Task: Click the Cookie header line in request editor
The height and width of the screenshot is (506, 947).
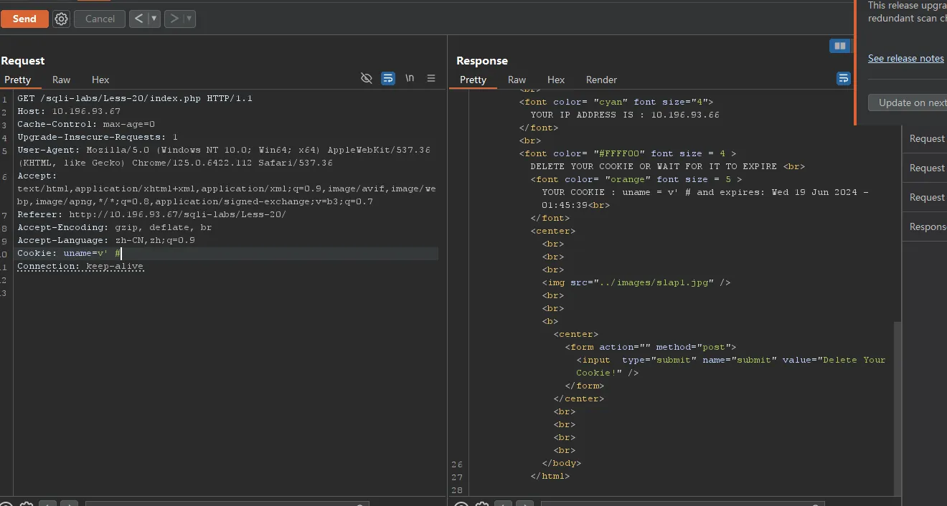Action: point(69,254)
